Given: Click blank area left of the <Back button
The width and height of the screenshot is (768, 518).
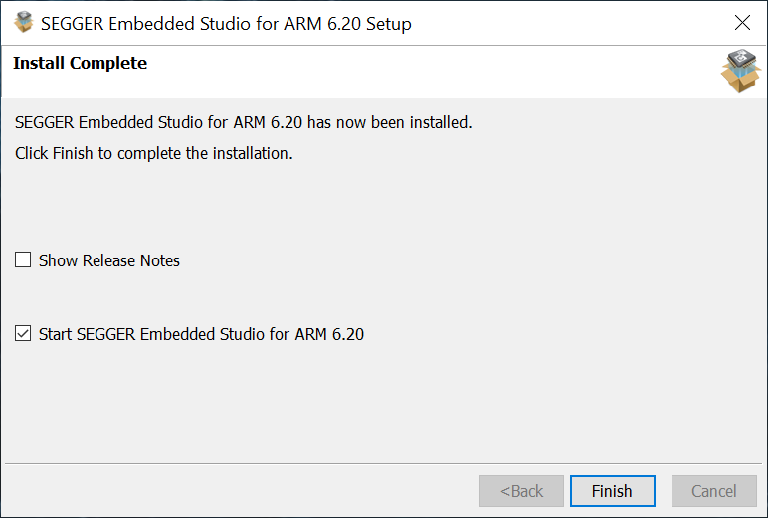Looking at the screenshot, I should click(239, 491).
